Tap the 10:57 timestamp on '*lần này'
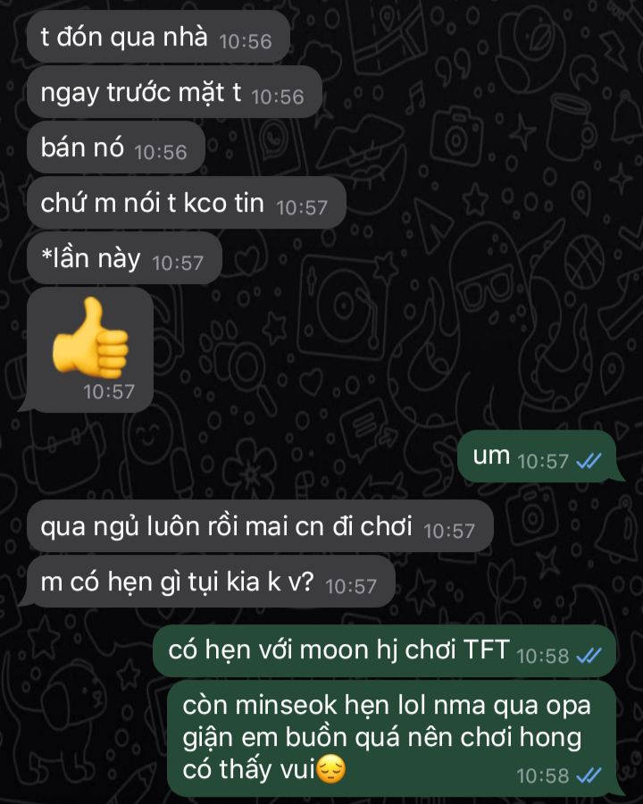This screenshot has width=643, height=804. tap(178, 263)
